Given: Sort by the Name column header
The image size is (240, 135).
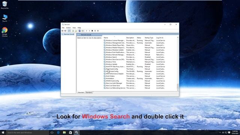Looking at the screenshot, I should click(114, 37).
